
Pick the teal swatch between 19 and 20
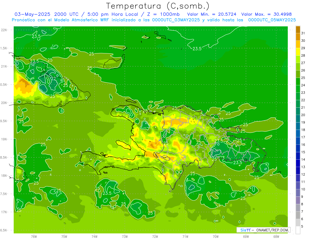pyautogui.click(x=298, y=119)
